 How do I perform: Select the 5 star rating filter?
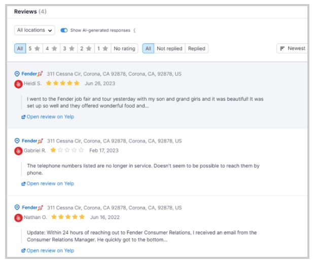pyautogui.click(x=33, y=49)
